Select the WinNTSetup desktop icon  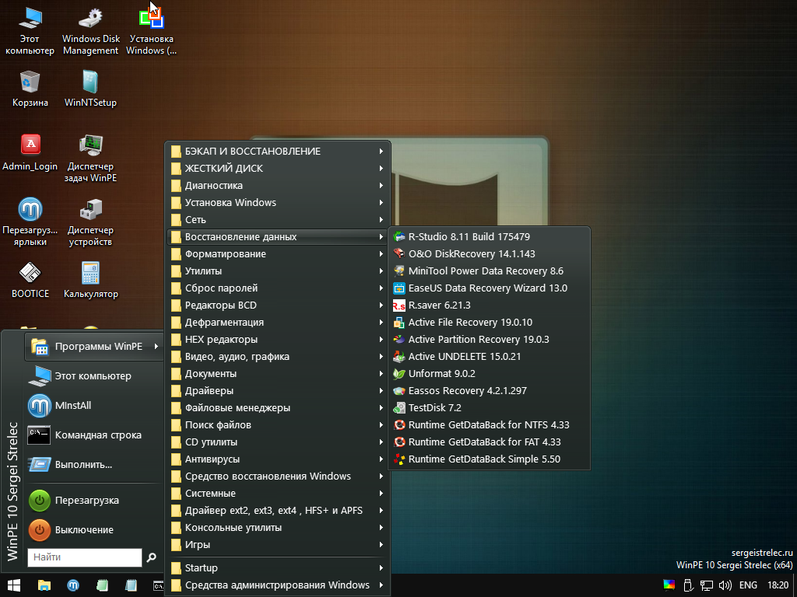[x=90, y=89]
